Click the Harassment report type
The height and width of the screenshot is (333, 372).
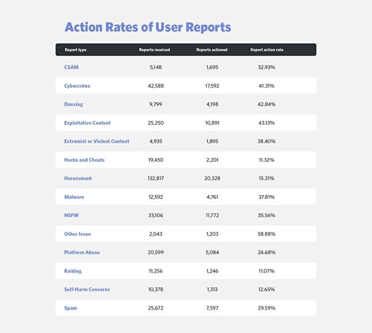[x=78, y=178]
